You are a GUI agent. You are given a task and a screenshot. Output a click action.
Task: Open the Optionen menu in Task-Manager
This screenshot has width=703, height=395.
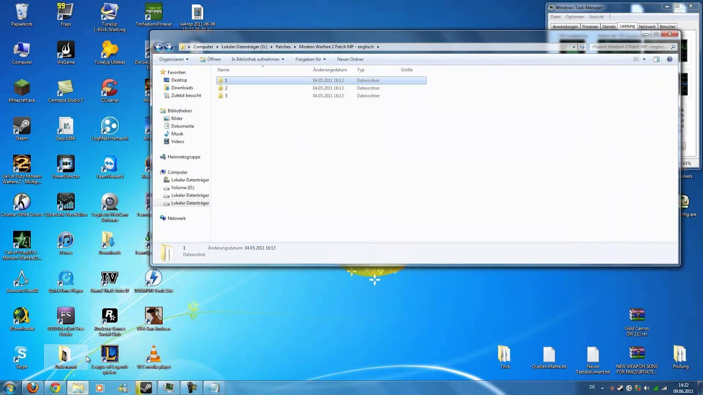click(574, 16)
